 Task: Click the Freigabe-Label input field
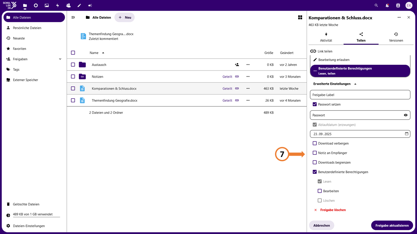point(360,95)
